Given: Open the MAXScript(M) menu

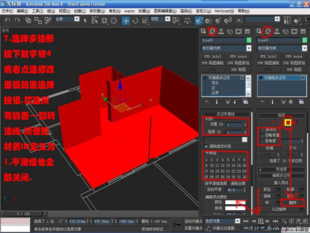Looking at the screenshot, I should click(224, 11).
